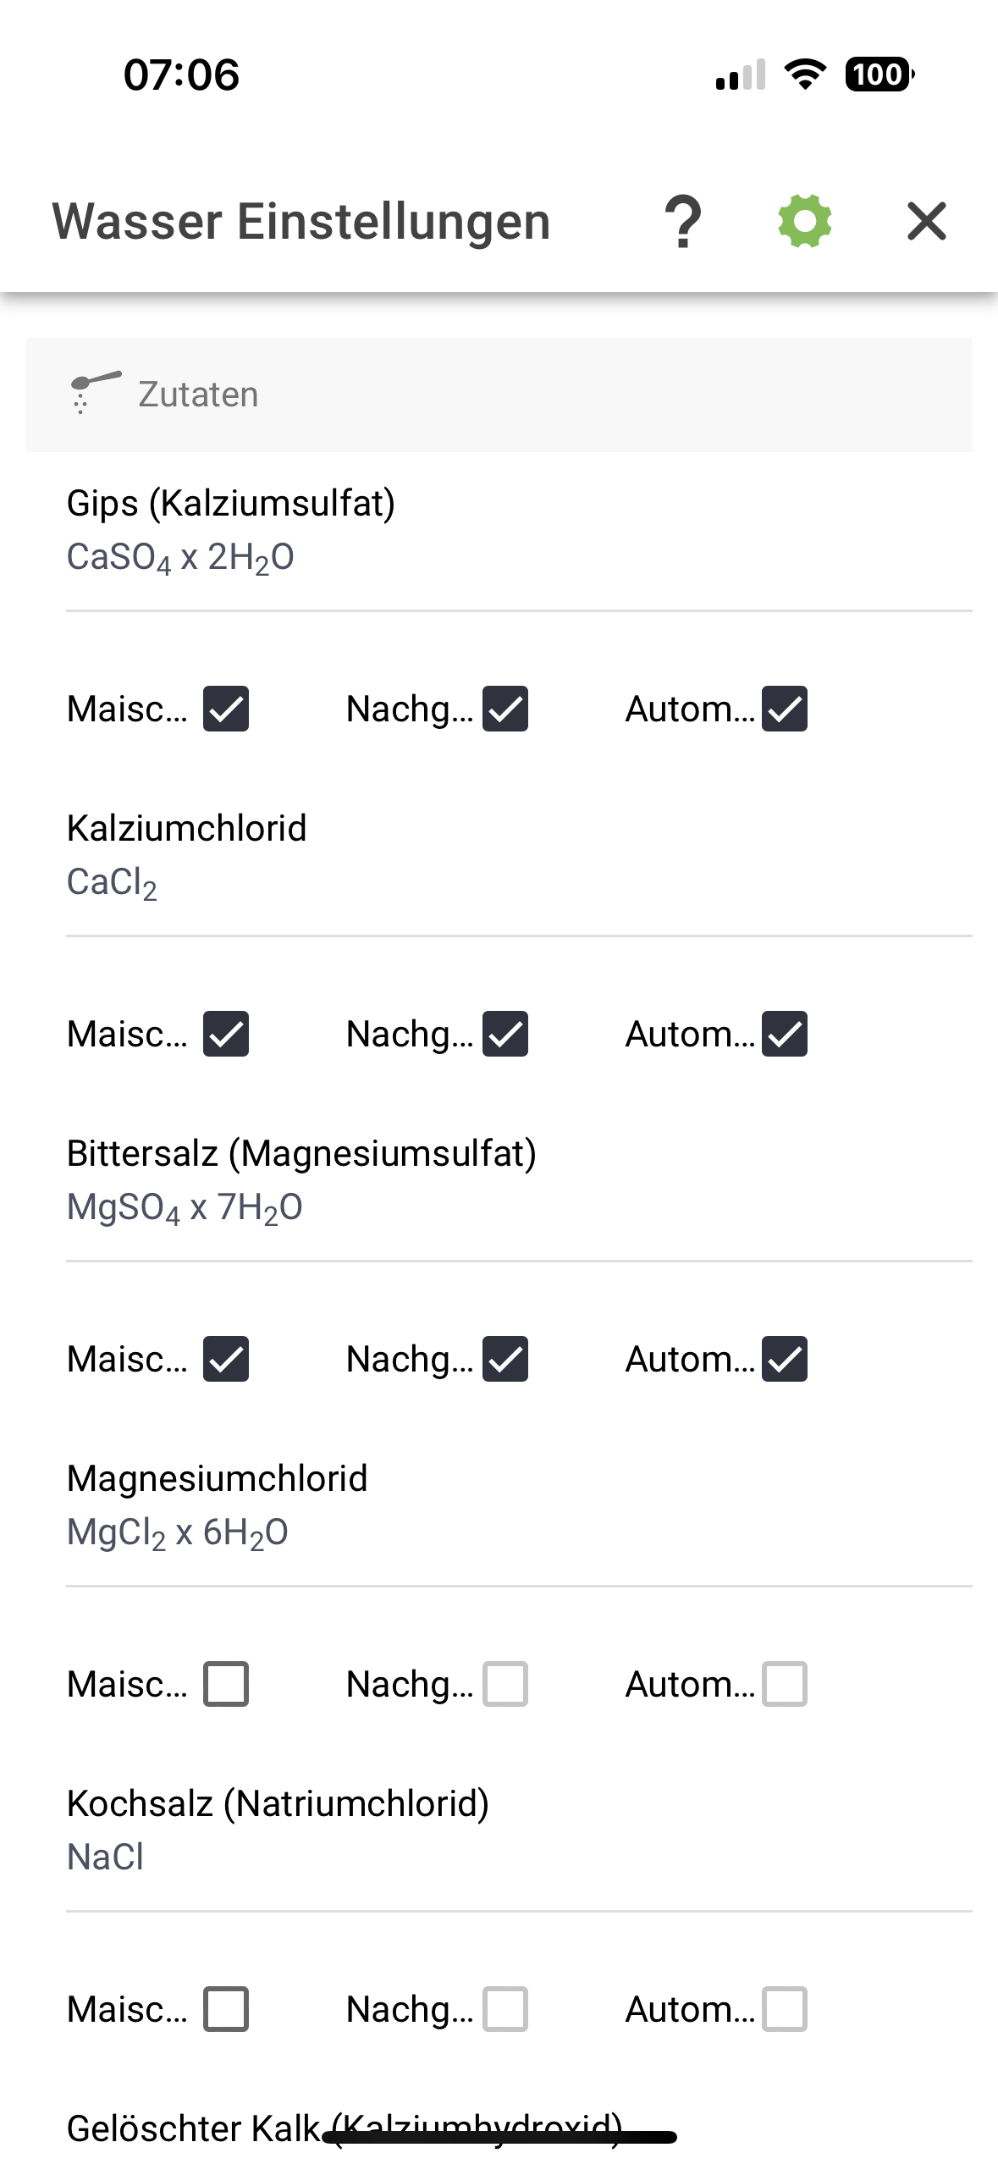This screenshot has height=2164, width=998.
Task: Toggle Autom... checkbox for Kalziumchlorid
Action: pos(785,1034)
